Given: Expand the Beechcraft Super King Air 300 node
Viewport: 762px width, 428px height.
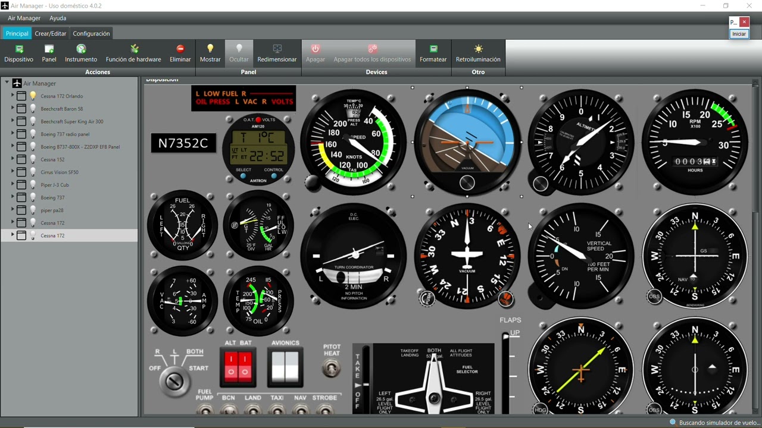Looking at the screenshot, I should coord(13,121).
